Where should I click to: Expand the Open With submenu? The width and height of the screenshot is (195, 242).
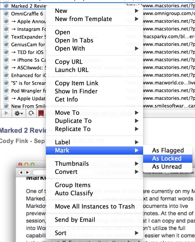tap(94, 49)
